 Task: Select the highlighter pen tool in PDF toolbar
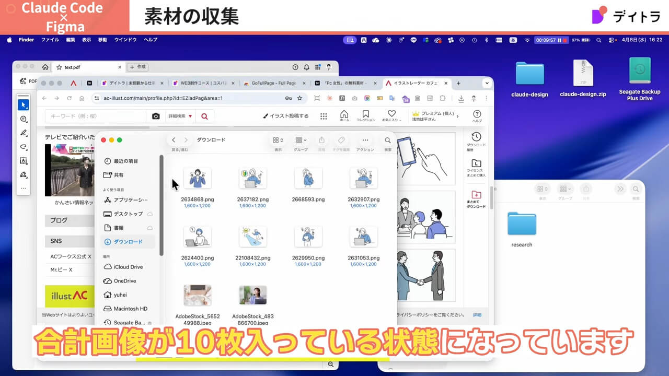point(23,133)
